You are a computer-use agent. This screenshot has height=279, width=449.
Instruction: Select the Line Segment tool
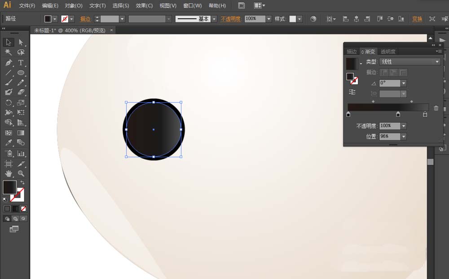point(8,73)
